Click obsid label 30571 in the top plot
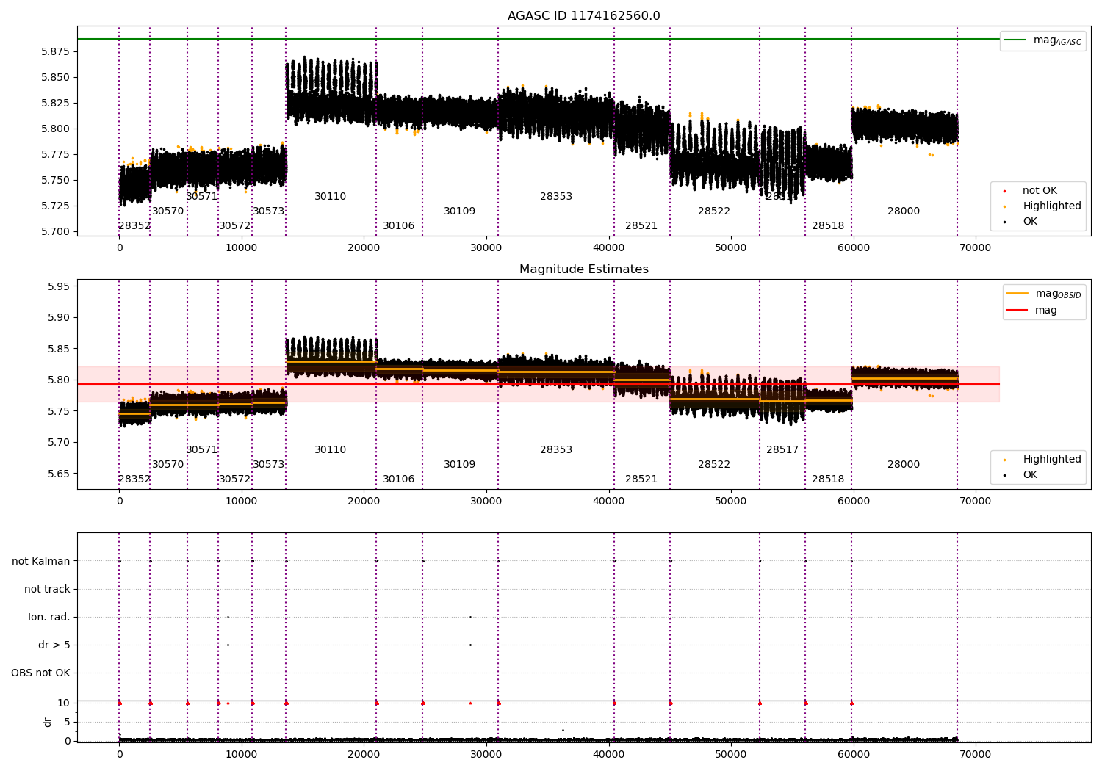This screenshot has height=771, width=1102. (x=202, y=197)
